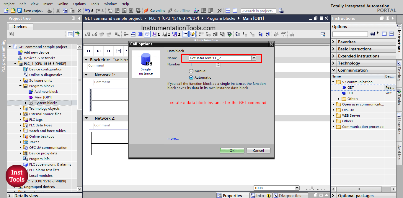This screenshot has height=198, width=403.
Task: Click the Delete X icon in main toolbar
Action: point(79,11)
